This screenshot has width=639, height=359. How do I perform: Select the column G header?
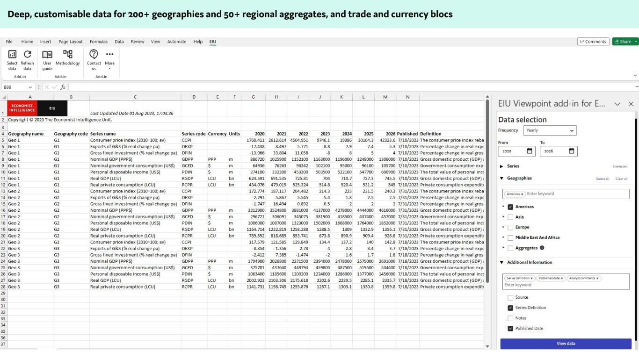pyautogui.click(x=254, y=97)
